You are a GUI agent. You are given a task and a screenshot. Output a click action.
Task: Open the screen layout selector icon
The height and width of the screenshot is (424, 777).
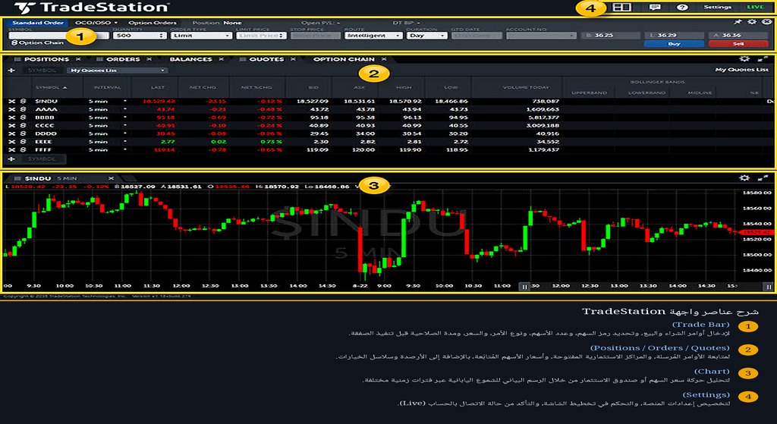[x=621, y=8]
